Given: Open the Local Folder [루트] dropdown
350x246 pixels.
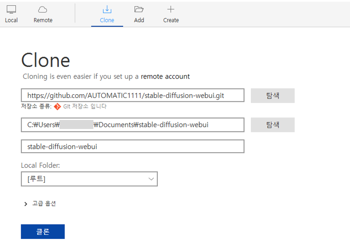Looking at the screenshot, I should pos(89,179).
